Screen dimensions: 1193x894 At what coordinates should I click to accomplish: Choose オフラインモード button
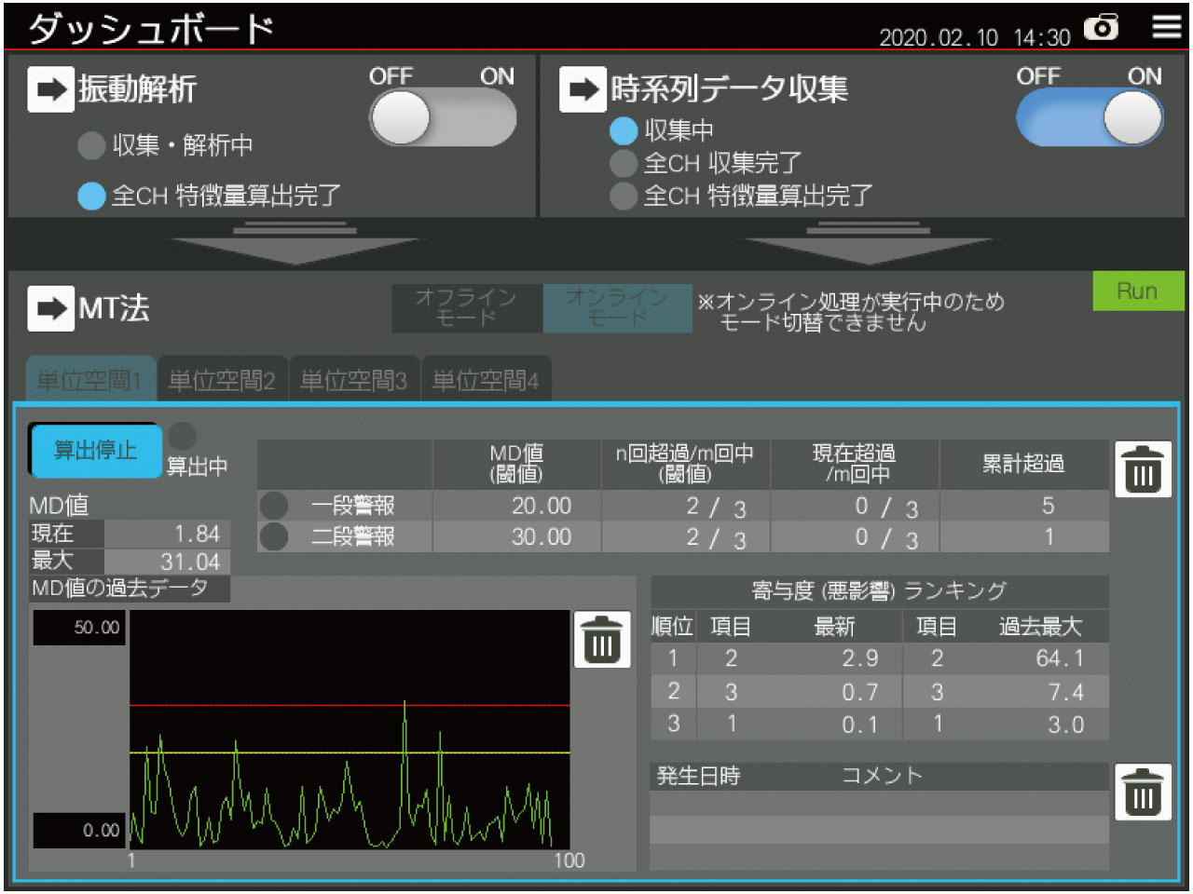click(x=467, y=308)
